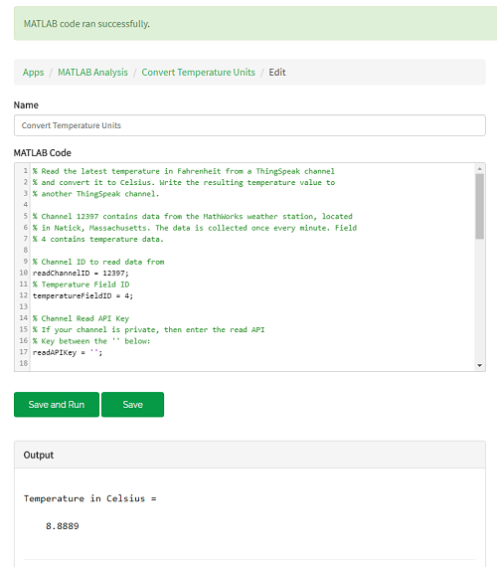This screenshot has width=497, height=567.
Task: Click the Output panel header
Action: [x=249, y=455]
